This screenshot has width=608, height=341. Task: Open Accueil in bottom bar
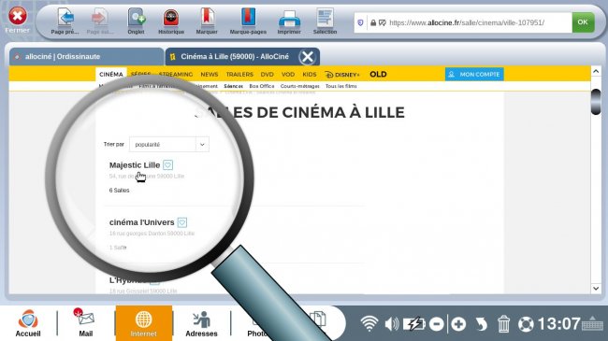tap(28, 323)
